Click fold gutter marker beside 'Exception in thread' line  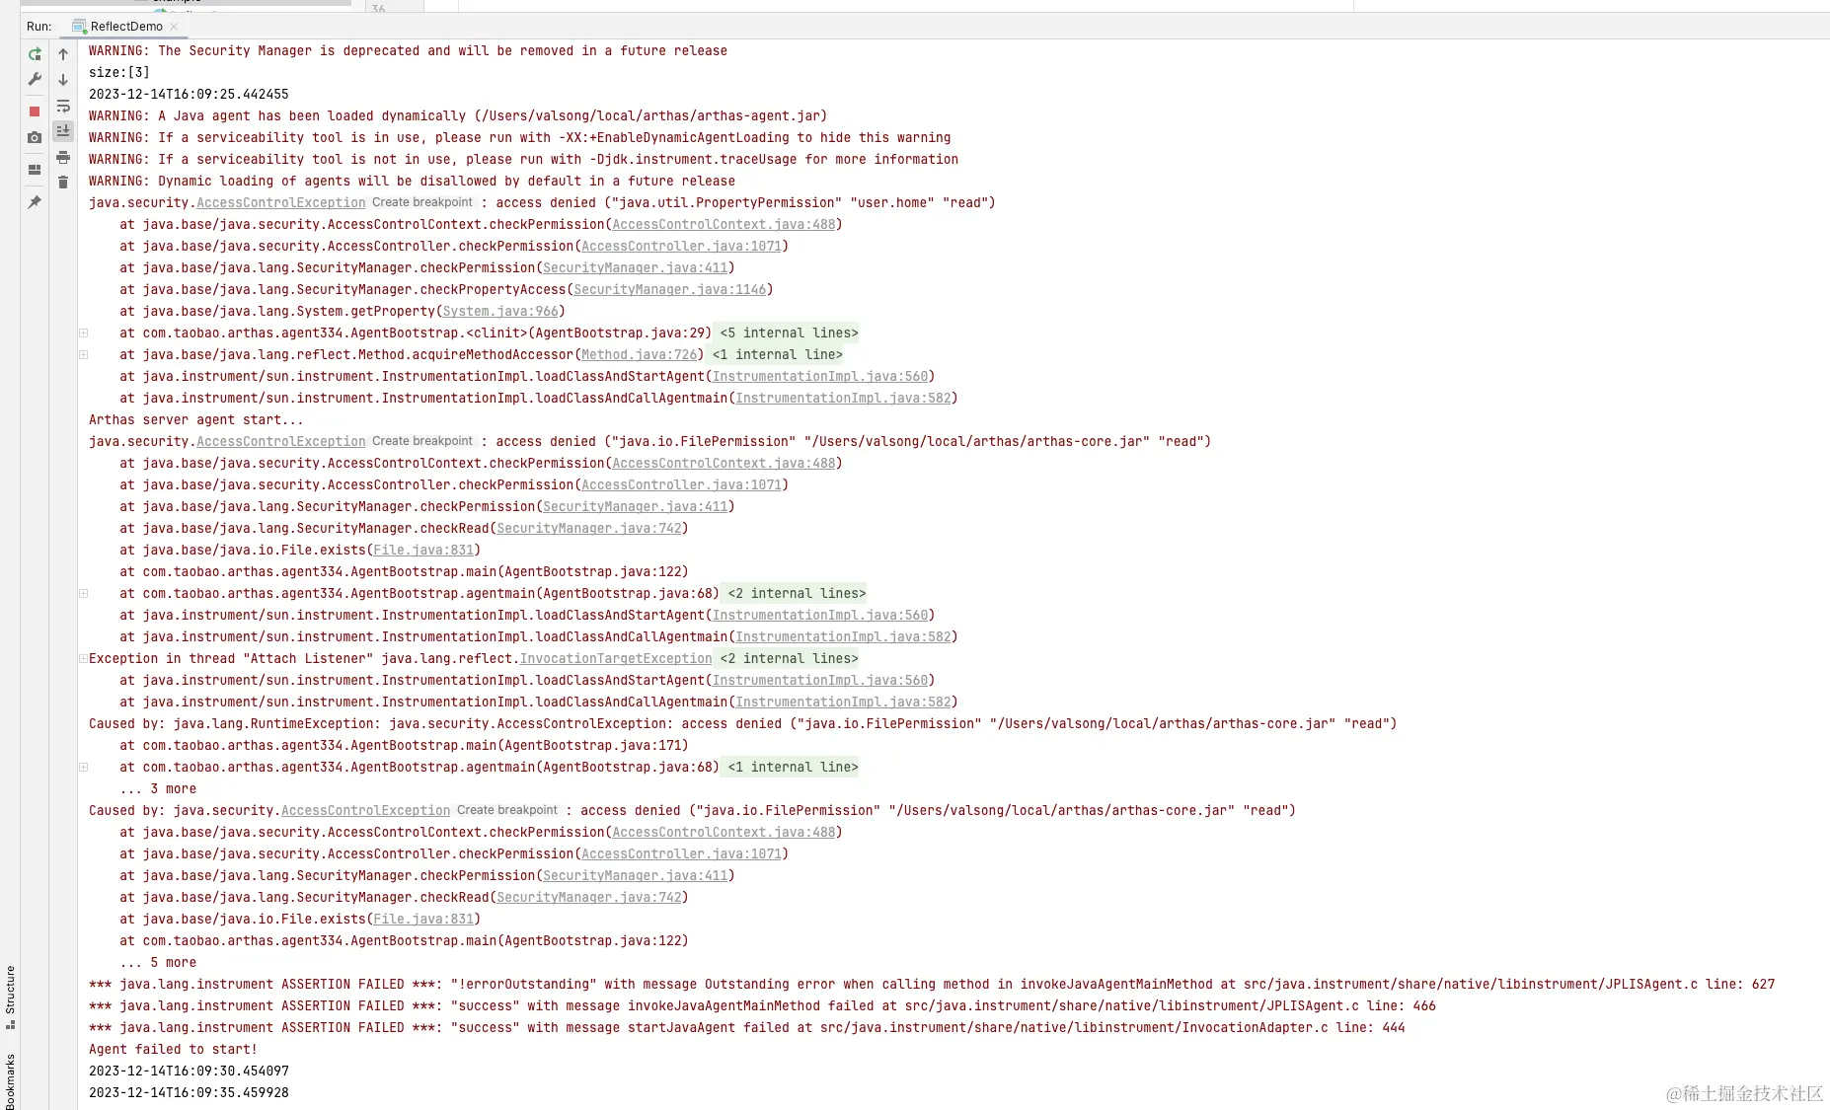point(84,659)
